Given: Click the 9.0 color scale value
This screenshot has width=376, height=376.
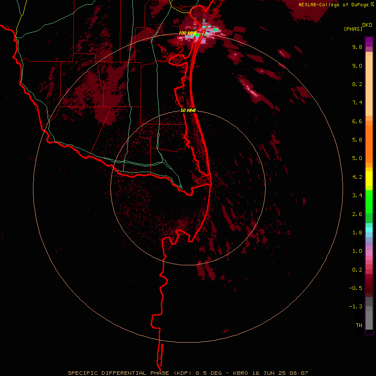Looking at the screenshot, I should [x=357, y=66].
